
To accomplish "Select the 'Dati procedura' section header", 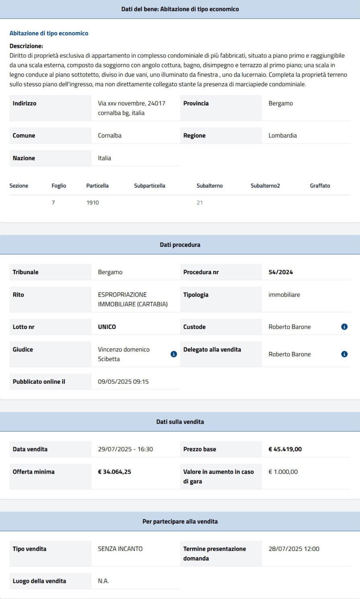I will (180, 245).
